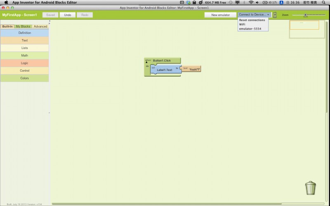
Task: Open the Apple menu
Action: tap(6, 2)
